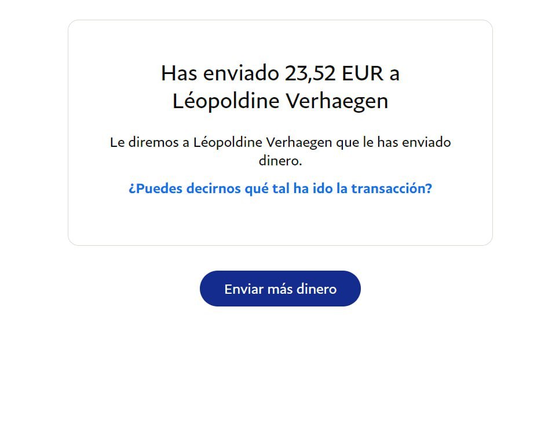Click the word Verhaegen in the description sentence
The height and width of the screenshot is (436, 541).
point(299,142)
